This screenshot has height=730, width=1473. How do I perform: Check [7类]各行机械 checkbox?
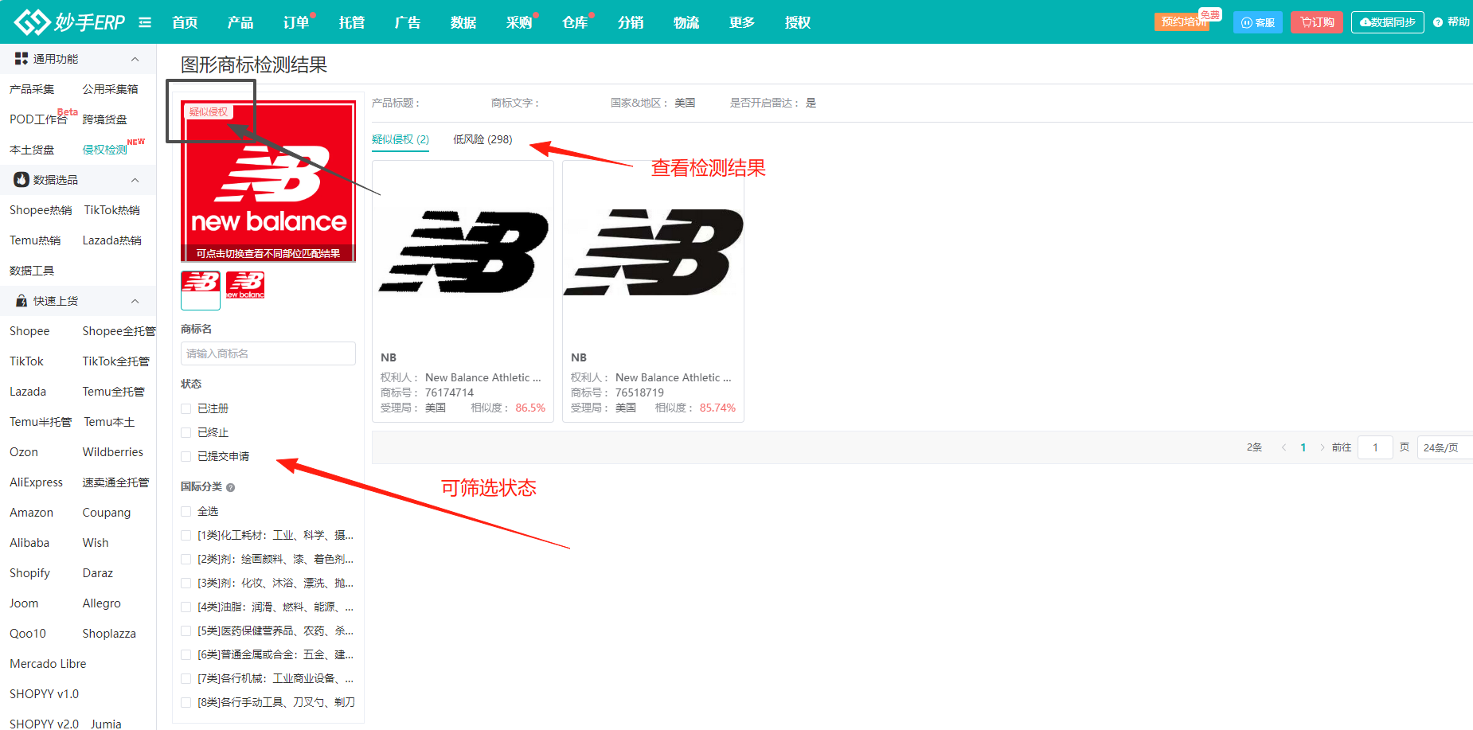click(x=186, y=678)
